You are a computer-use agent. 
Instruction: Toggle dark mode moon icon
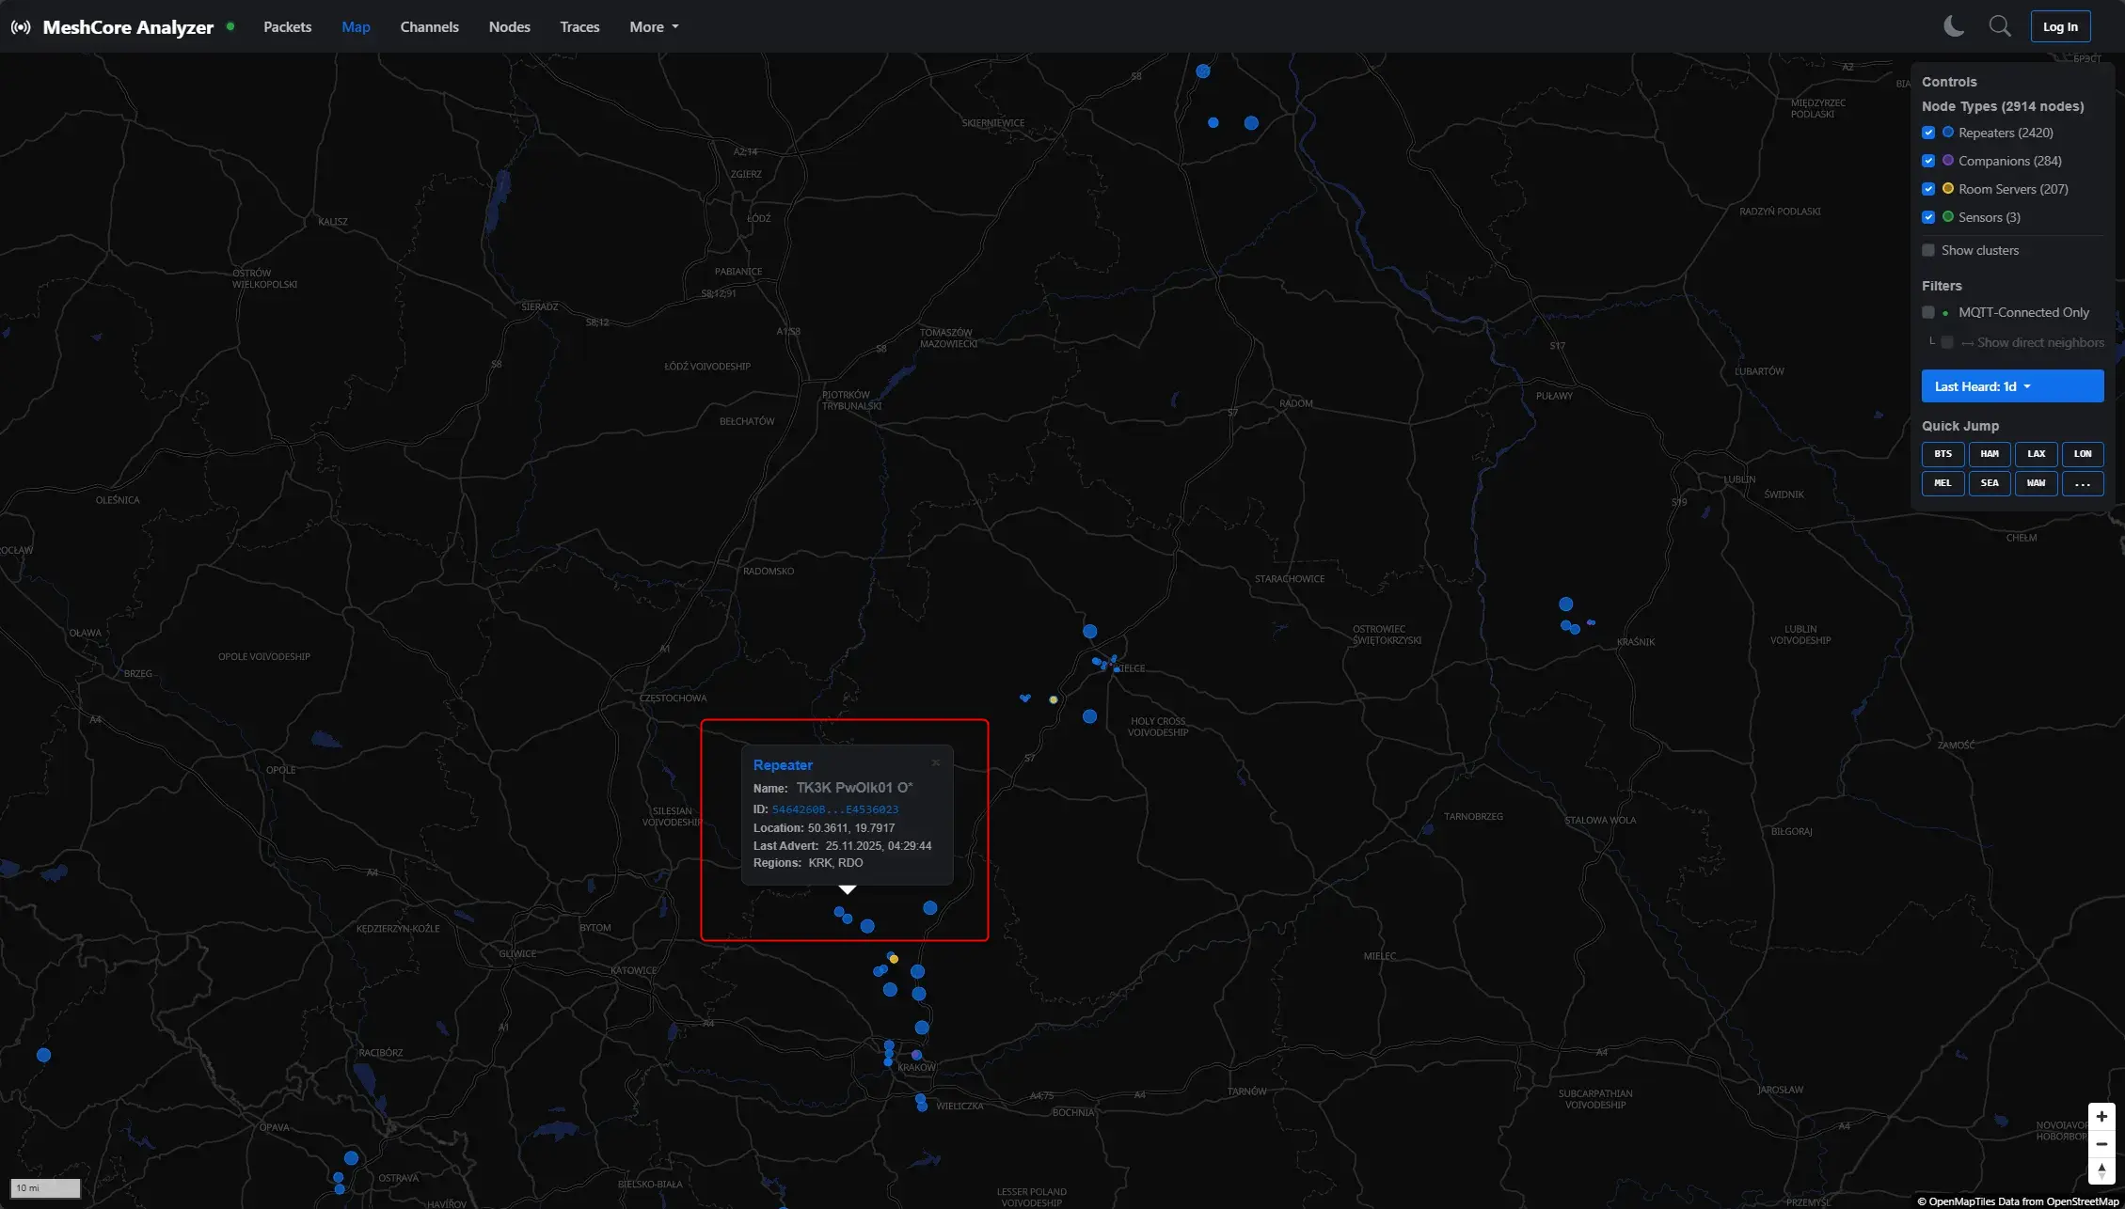pyautogui.click(x=1954, y=26)
